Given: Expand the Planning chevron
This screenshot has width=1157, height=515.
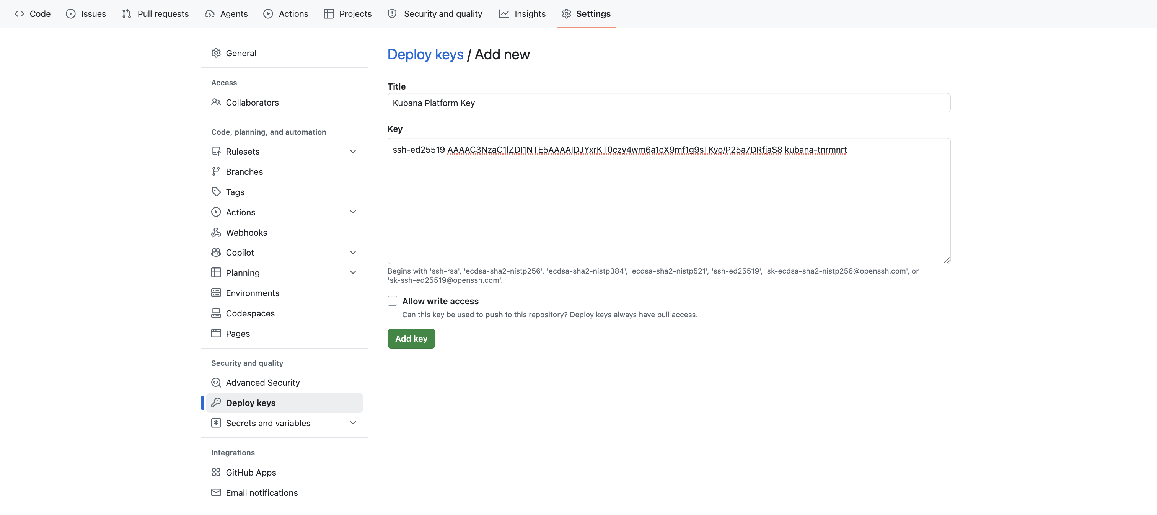Looking at the screenshot, I should (353, 272).
